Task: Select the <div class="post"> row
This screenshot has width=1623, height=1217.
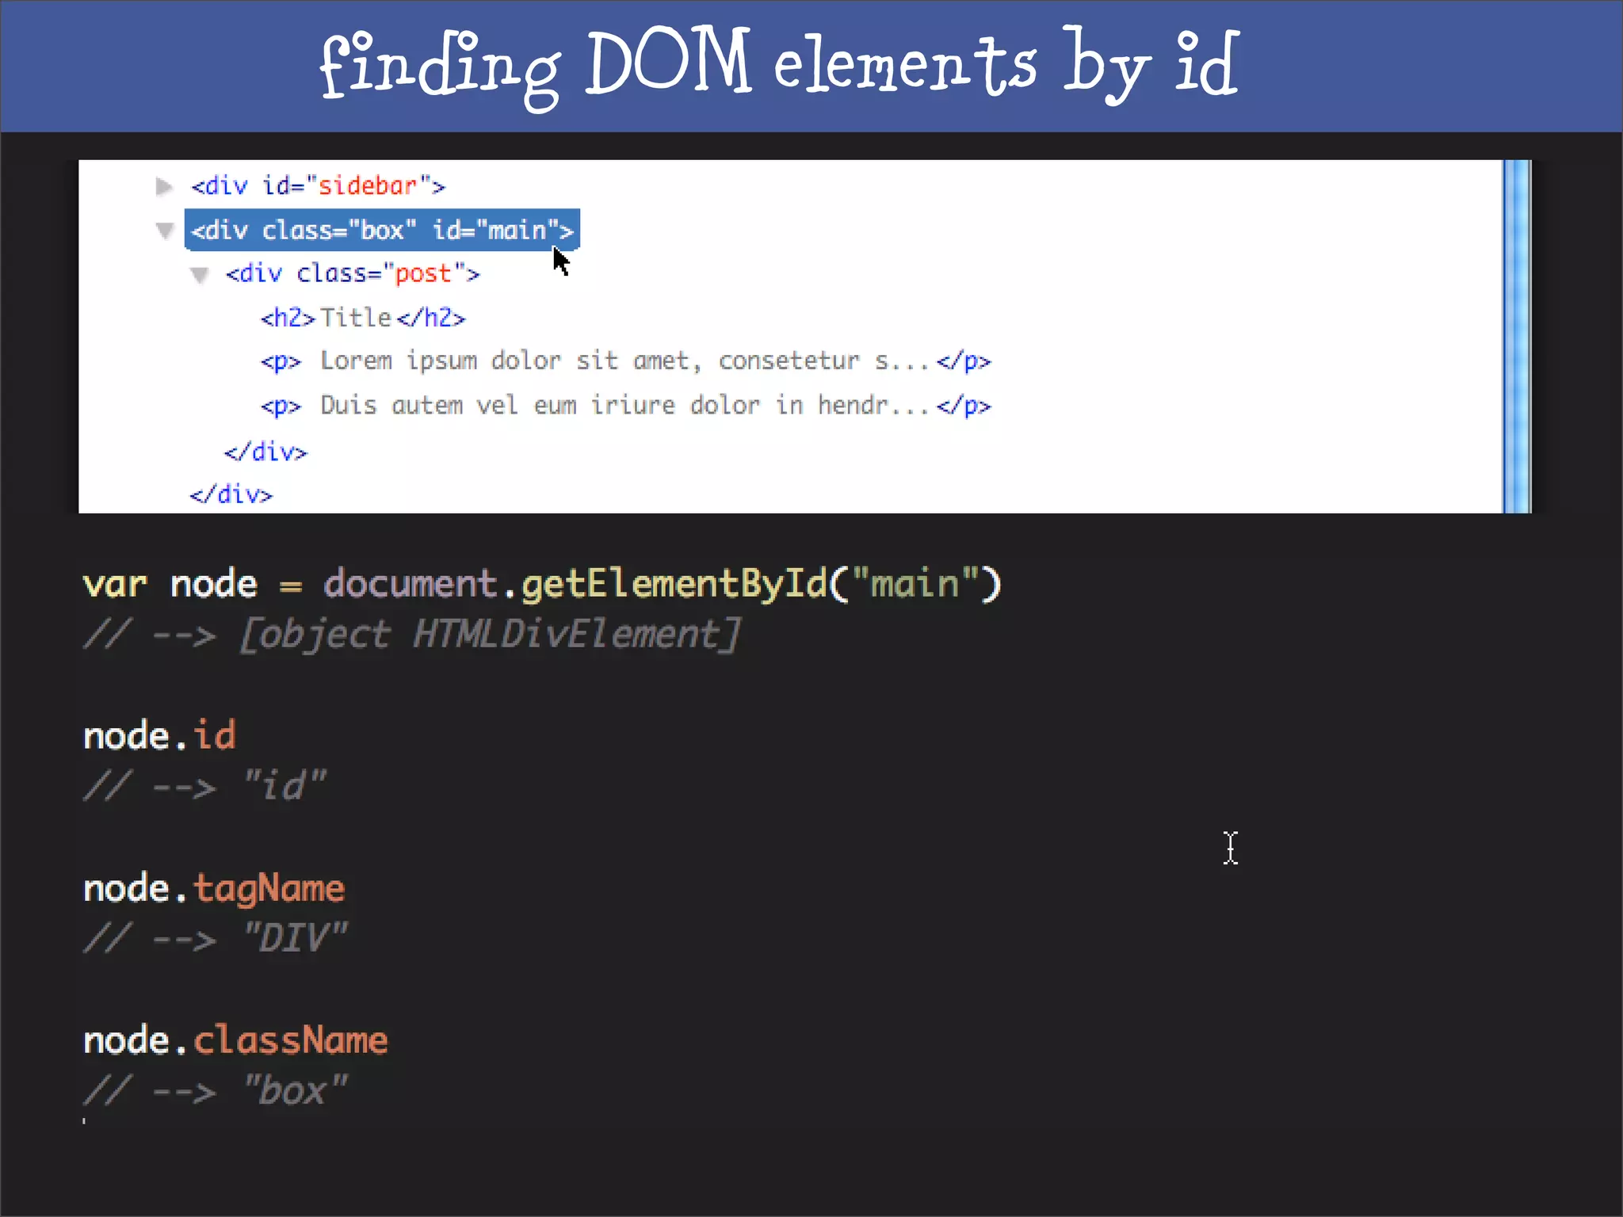Action: [353, 273]
